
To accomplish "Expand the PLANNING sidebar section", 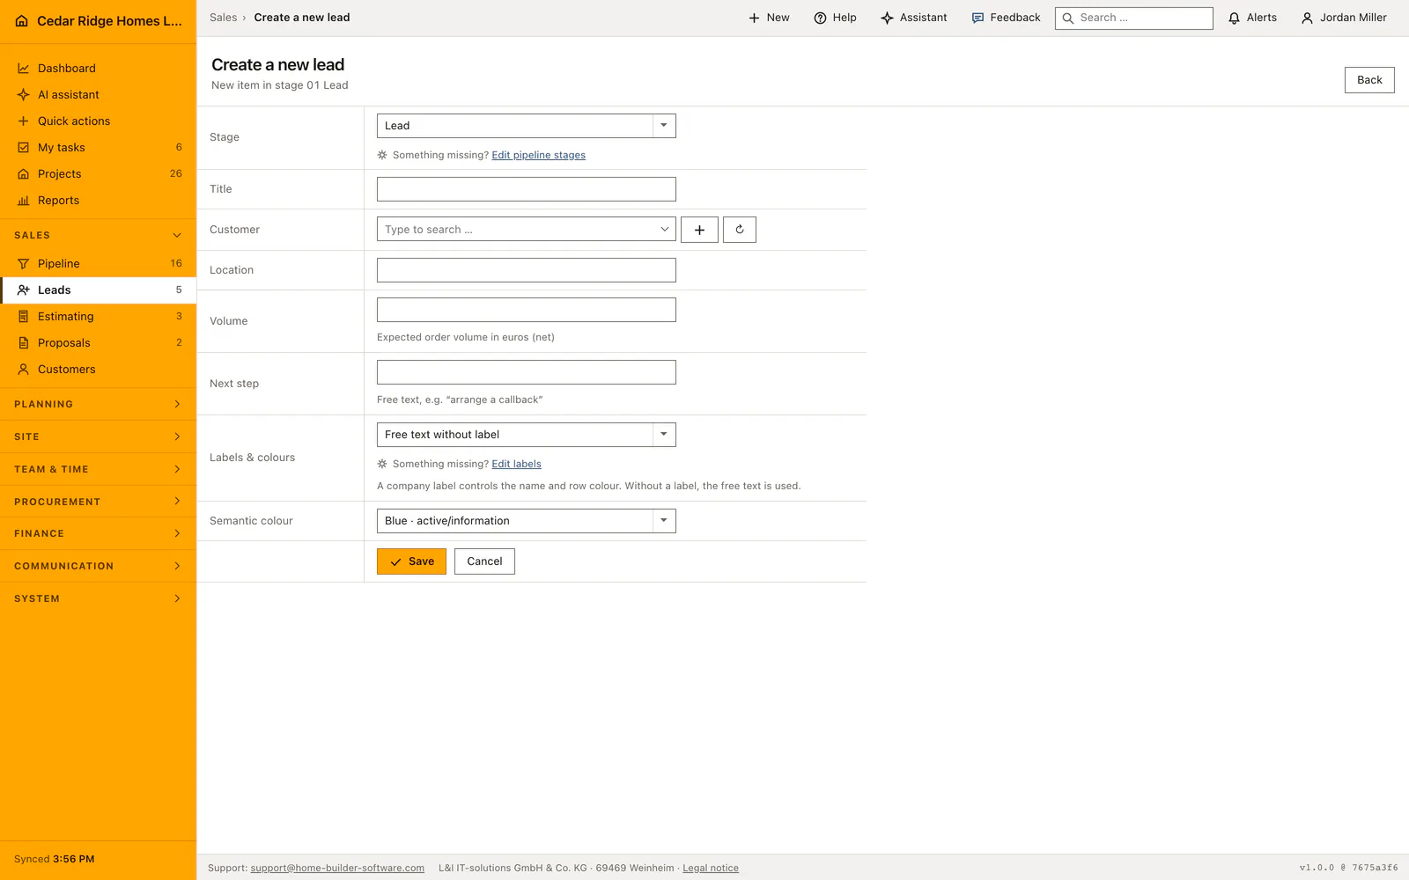I will coord(98,404).
